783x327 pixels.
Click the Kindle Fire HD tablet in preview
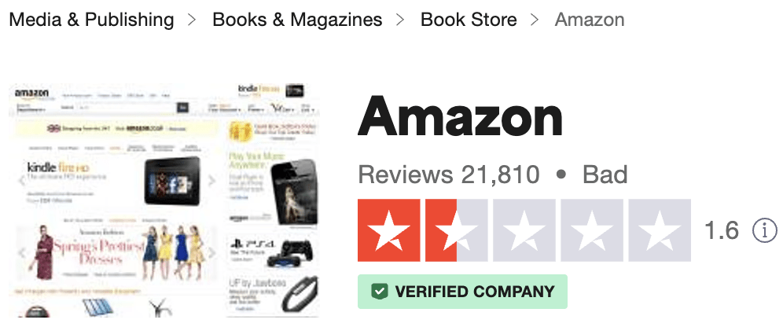(174, 182)
